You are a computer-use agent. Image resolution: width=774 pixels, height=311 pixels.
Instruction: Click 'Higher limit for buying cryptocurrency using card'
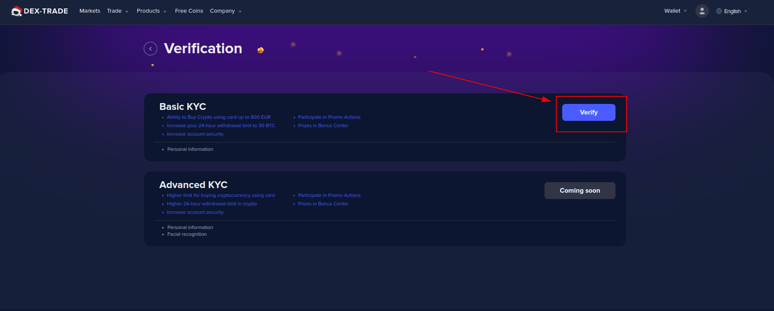click(221, 195)
